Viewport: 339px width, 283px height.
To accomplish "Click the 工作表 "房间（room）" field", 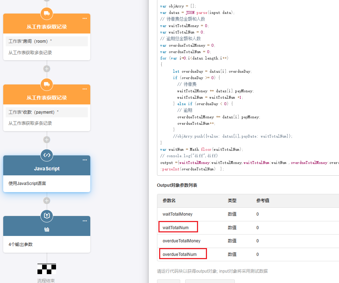I will (x=47, y=41).
